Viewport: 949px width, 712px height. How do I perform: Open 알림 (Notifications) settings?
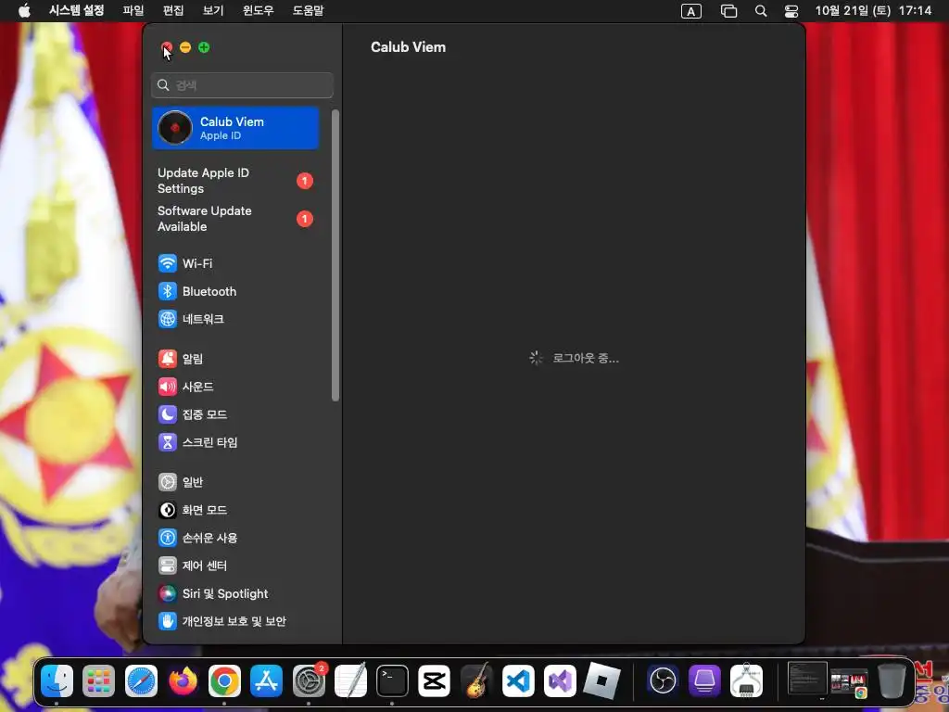coord(235,359)
